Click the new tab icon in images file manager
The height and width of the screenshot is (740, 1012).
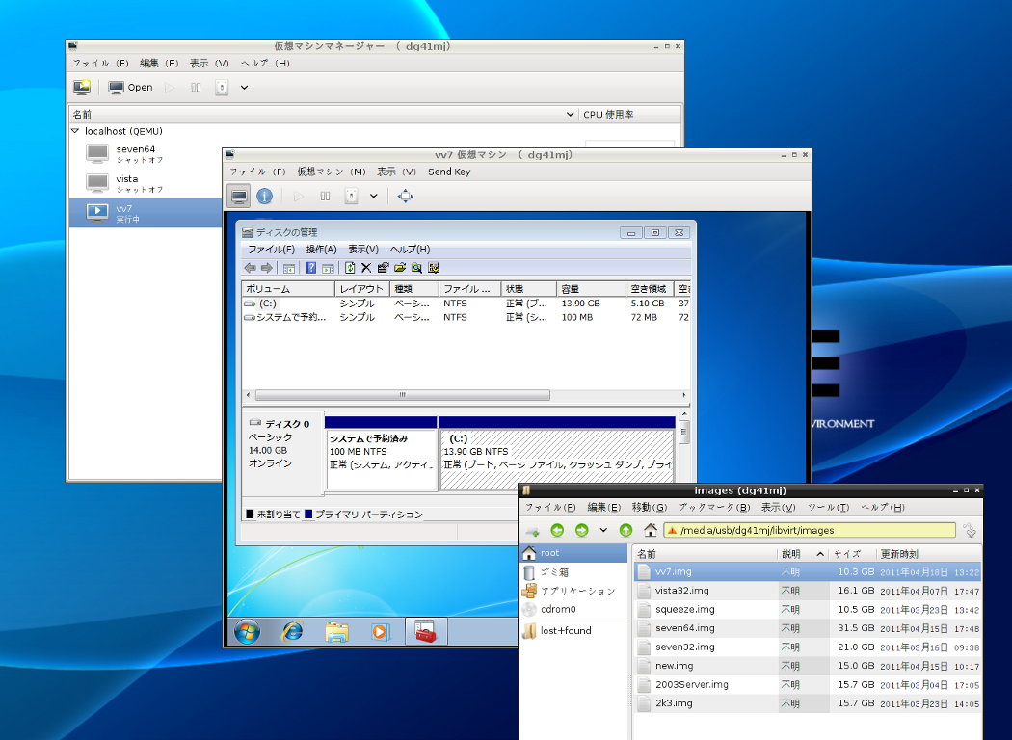coord(532,530)
